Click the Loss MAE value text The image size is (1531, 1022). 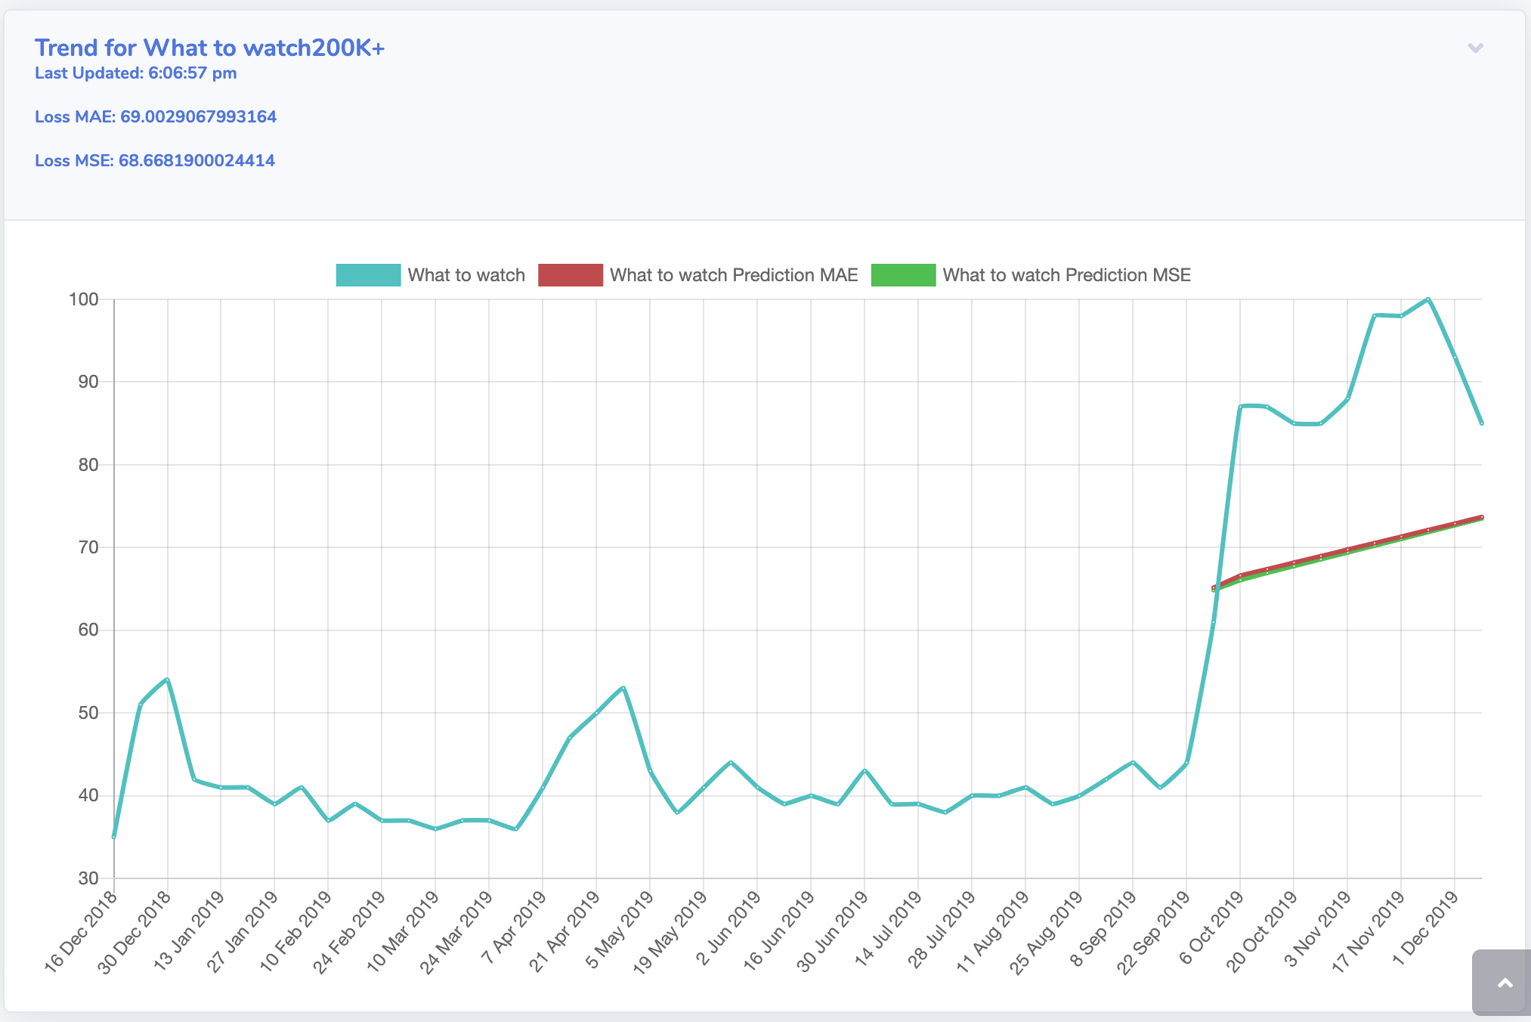pos(156,116)
